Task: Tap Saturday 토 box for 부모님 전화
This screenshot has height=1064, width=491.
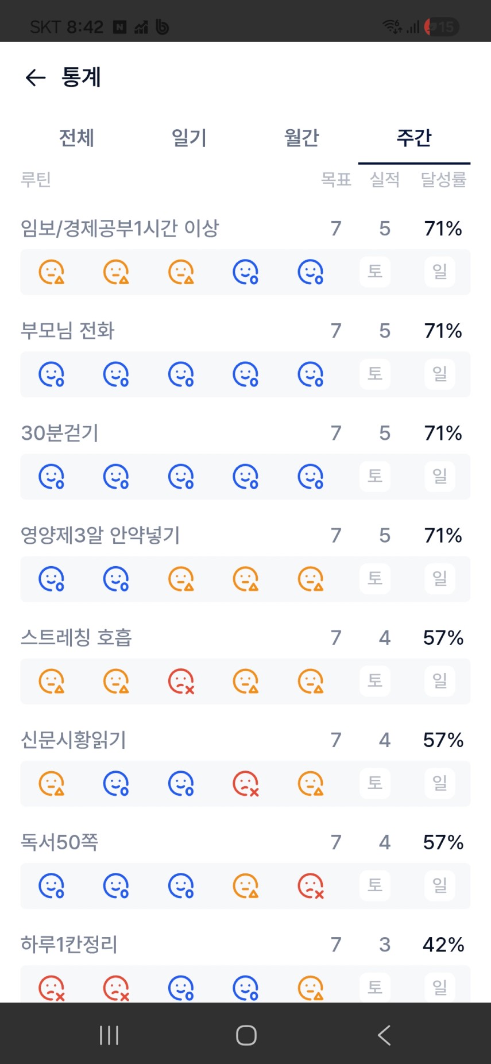Action: (375, 374)
